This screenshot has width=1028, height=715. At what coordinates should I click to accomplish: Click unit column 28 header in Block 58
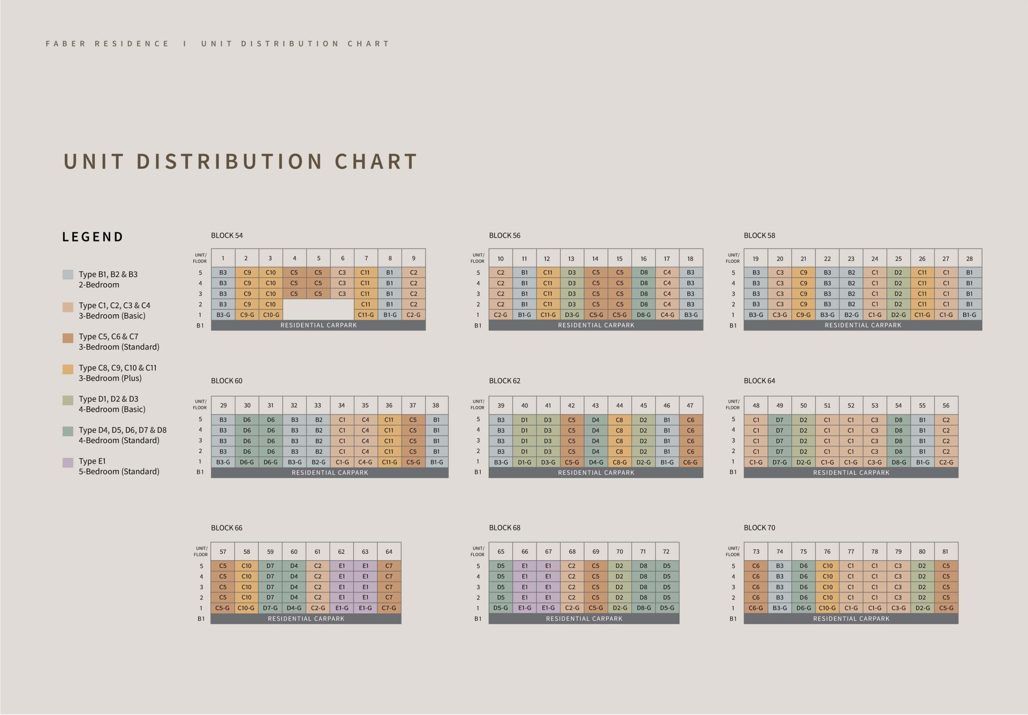tap(970, 258)
